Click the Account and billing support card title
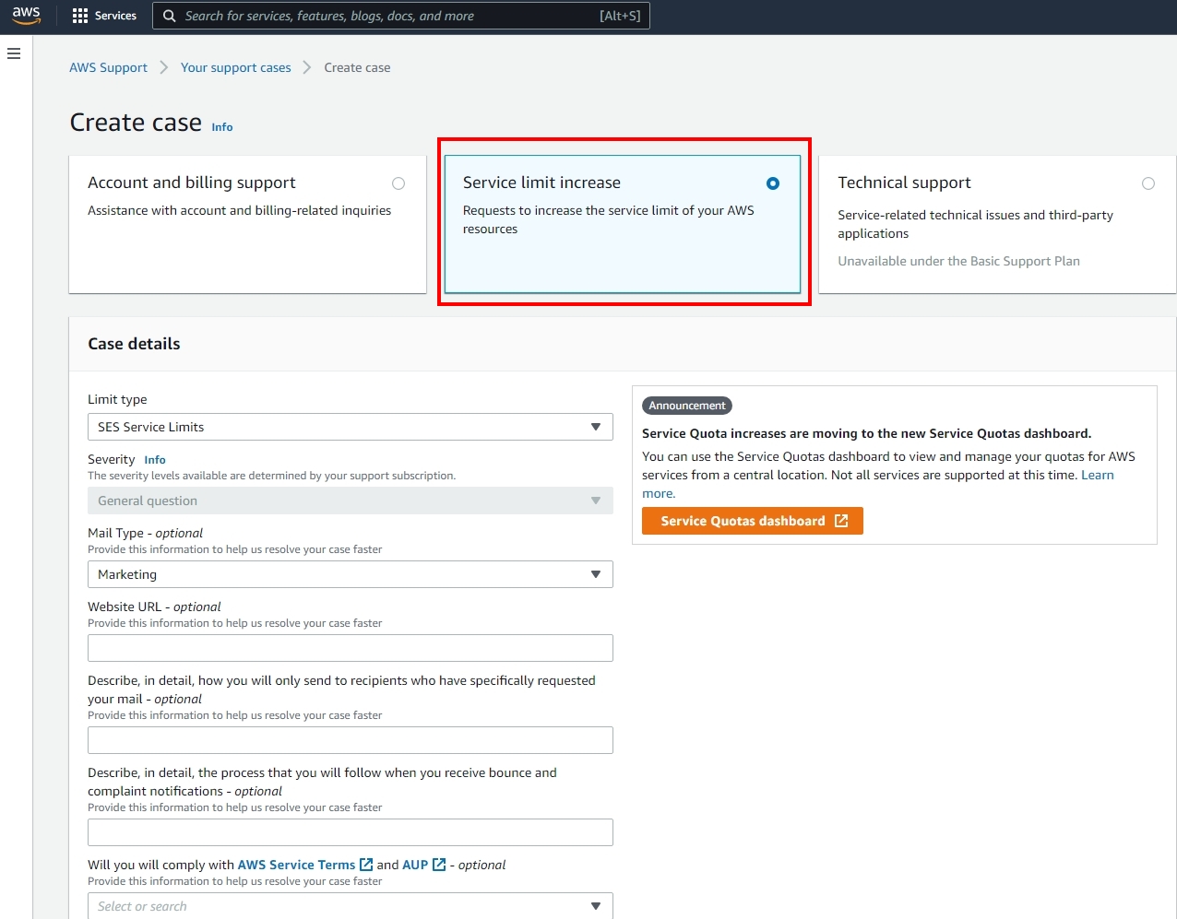The height and width of the screenshot is (919, 1177). tap(192, 183)
